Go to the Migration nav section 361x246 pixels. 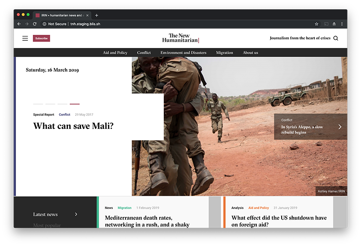pos(224,52)
